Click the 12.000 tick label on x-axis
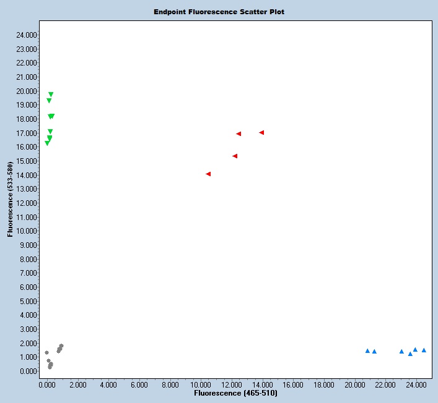 tap(230, 384)
